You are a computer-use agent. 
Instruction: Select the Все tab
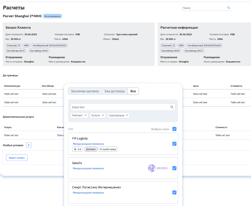coord(133,91)
